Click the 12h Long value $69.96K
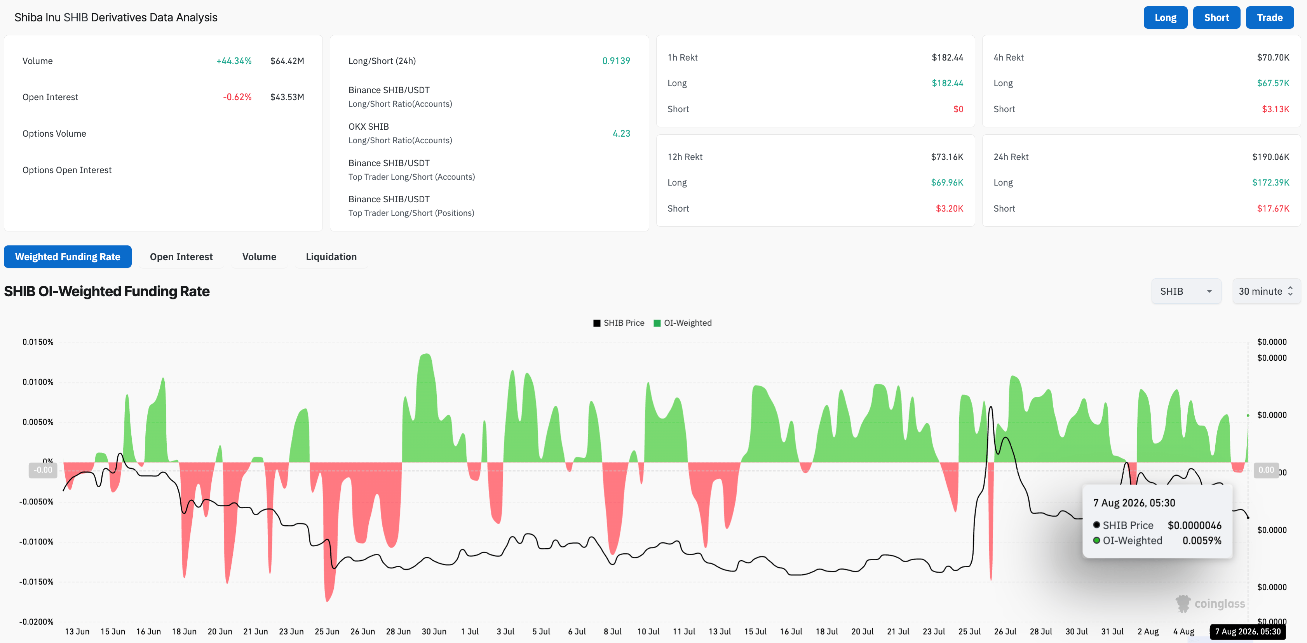The image size is (1307, 643). coord(947,182)
